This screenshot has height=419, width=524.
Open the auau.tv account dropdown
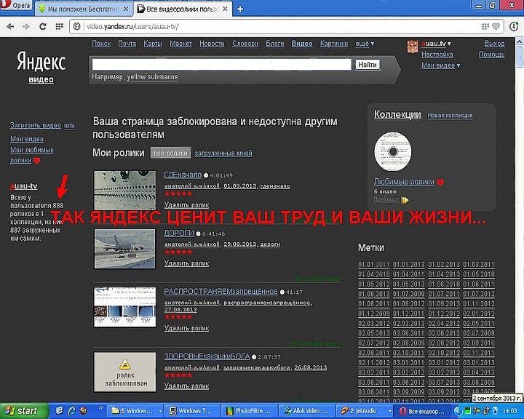click(437, 44)
